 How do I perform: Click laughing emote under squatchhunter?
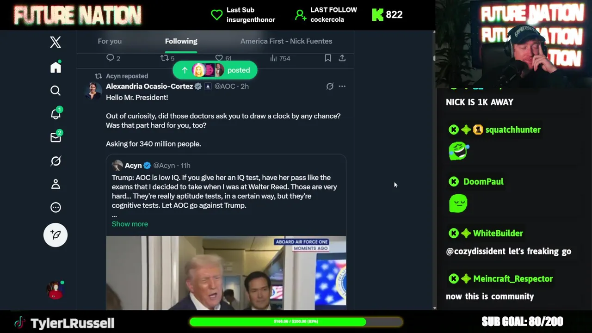coord(458,151)
